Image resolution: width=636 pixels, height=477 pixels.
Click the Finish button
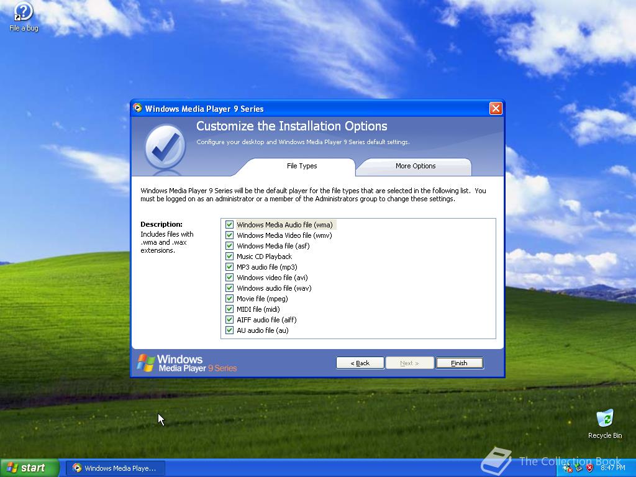tap(459, 363)
